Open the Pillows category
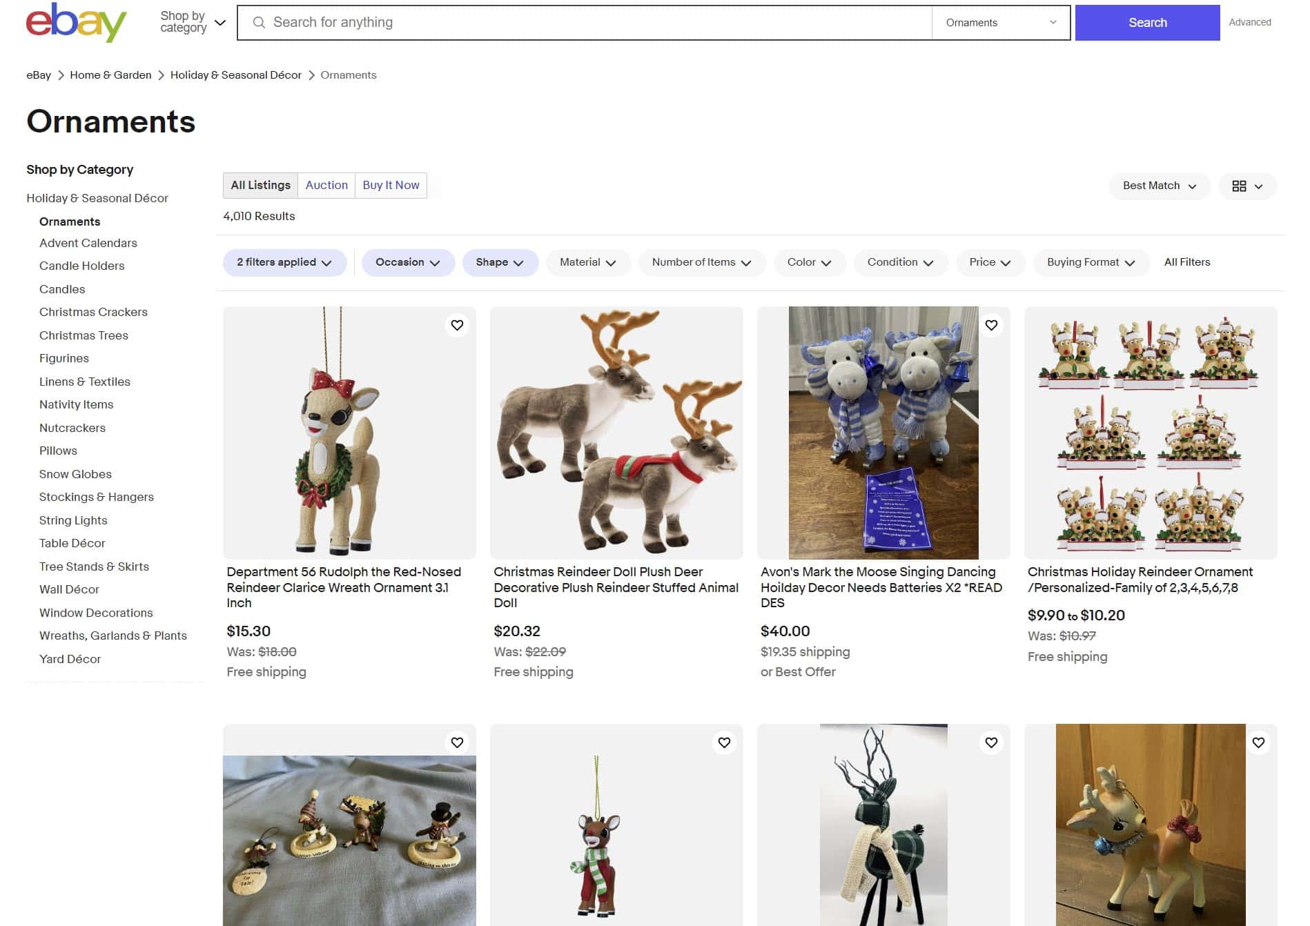The image size is (1310, 926). (x=58, y=451)
